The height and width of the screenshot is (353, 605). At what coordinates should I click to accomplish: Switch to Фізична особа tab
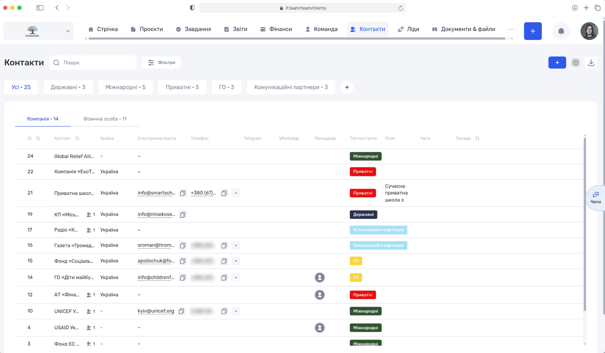click(105, 119)
